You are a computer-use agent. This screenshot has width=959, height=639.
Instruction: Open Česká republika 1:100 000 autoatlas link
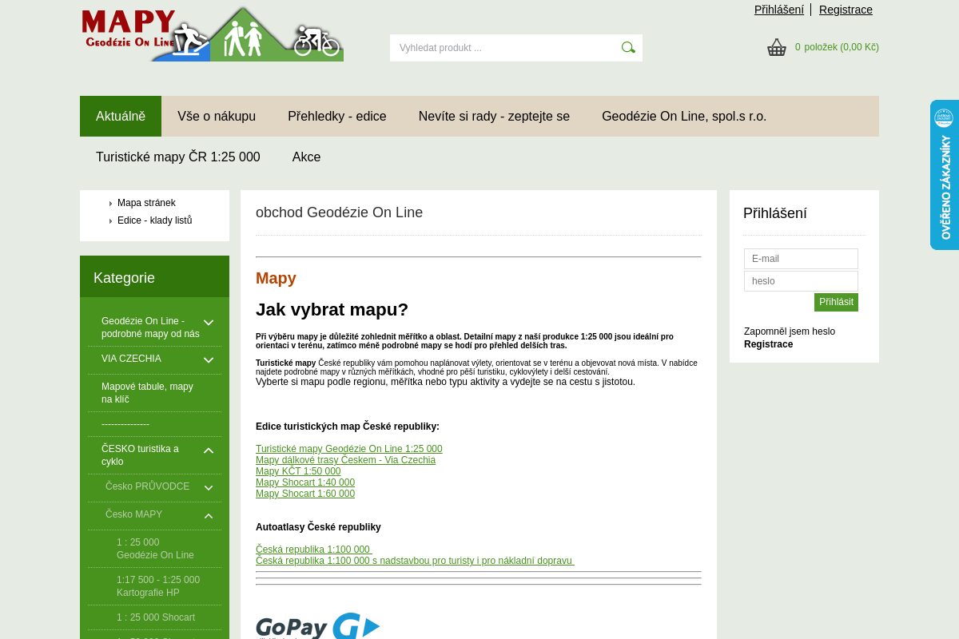click(x=314, y=550)
